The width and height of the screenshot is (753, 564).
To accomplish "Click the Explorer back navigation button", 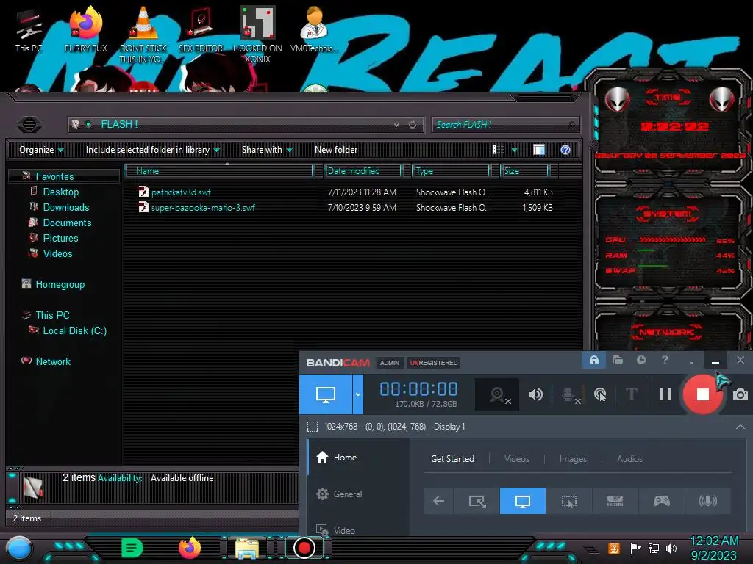I will [29, 125].
